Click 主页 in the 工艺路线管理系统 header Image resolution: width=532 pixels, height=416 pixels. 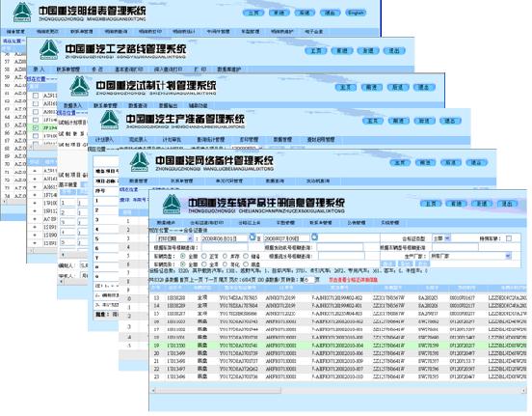click(x=315, y=51)
